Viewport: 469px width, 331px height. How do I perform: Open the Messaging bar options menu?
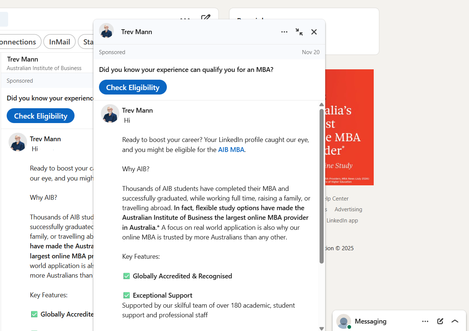click(425, 321)
